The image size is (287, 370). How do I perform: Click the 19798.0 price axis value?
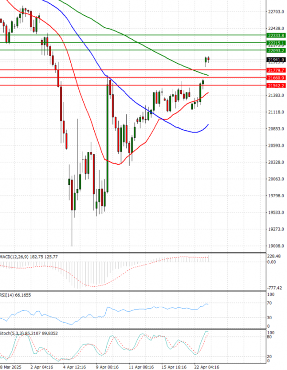(x=276, y=196)
